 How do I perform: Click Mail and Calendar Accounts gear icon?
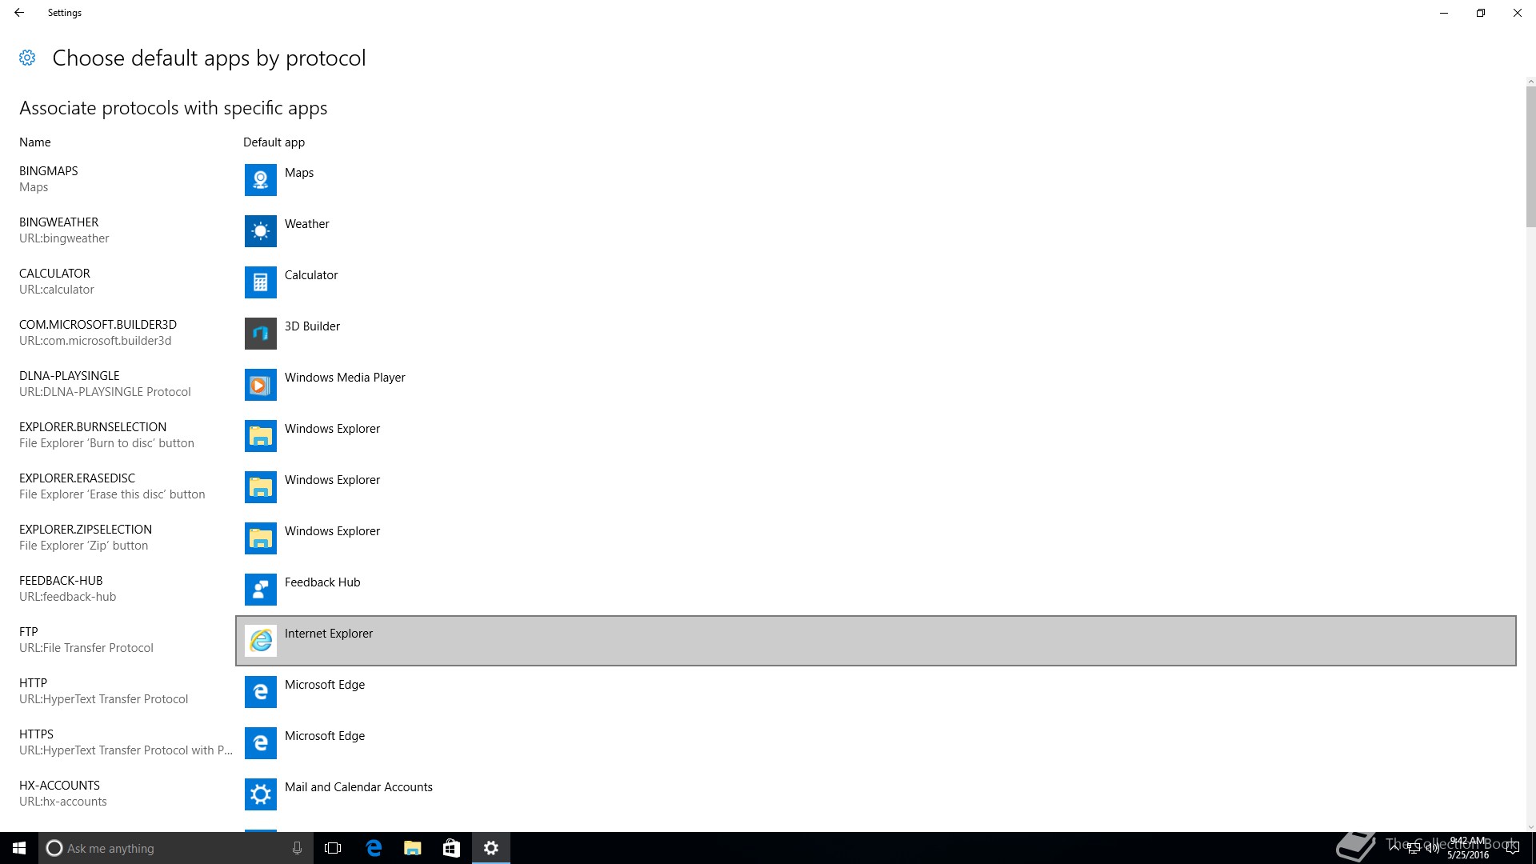[260, 794]
